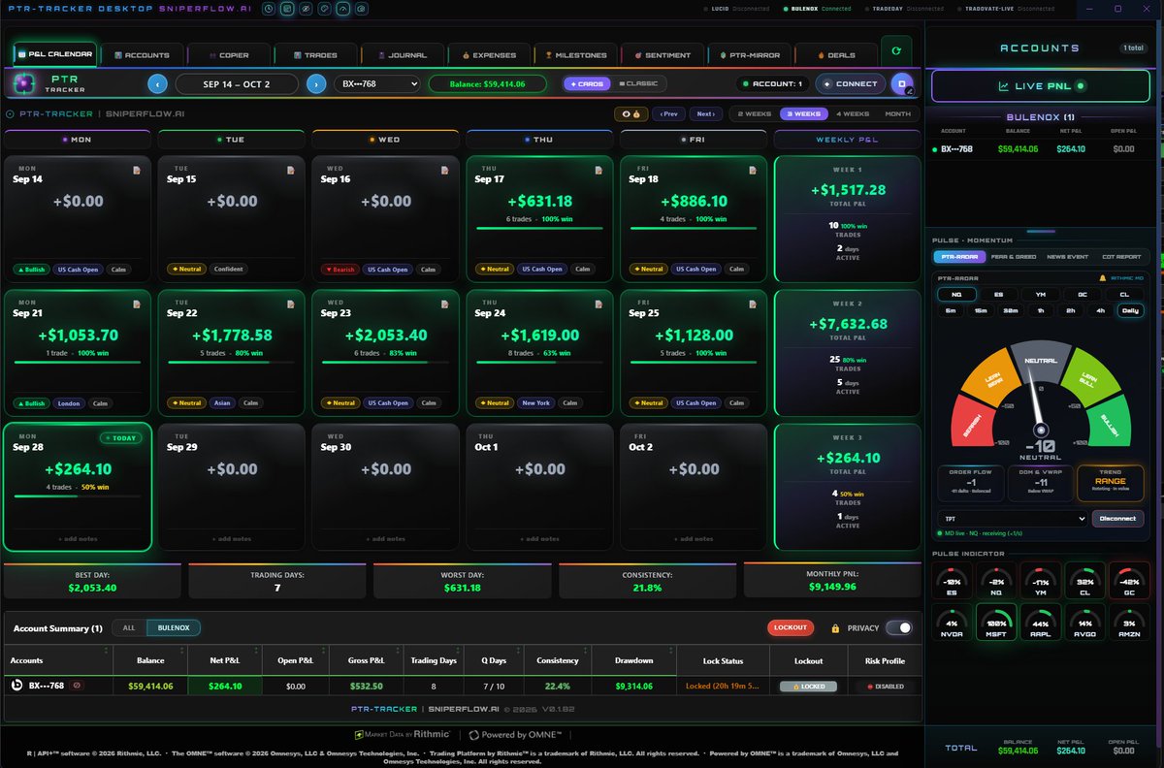Open the COT Report tab
The width and height of the screenshot is (1164, 768).
(1120, 257)
